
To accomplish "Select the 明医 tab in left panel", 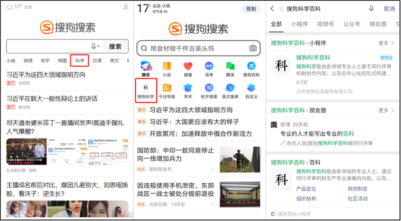I will tap(62, 61).
